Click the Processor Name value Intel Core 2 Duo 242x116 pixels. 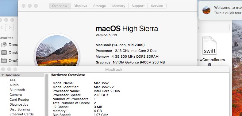(x=107, y=91)
